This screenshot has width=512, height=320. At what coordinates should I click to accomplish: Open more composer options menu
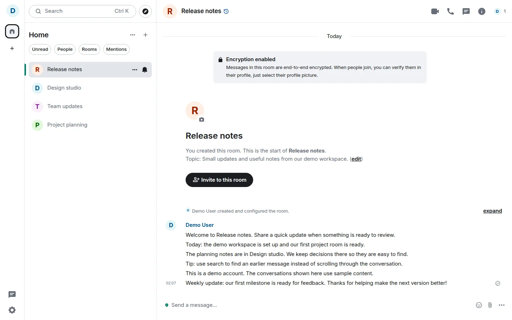(x=502, y=305)
